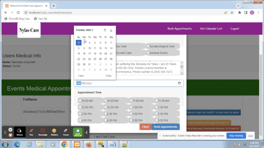The image size is (264, 148).
Task: Advance to next month with down arrow
Action: click(x=111, y=30)
